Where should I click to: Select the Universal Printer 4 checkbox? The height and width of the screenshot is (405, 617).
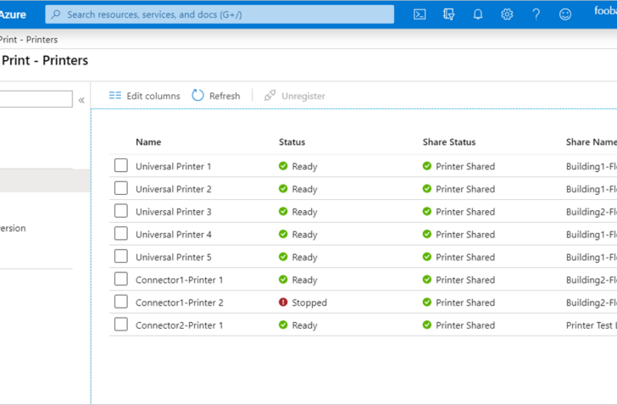tap(121, 234)
